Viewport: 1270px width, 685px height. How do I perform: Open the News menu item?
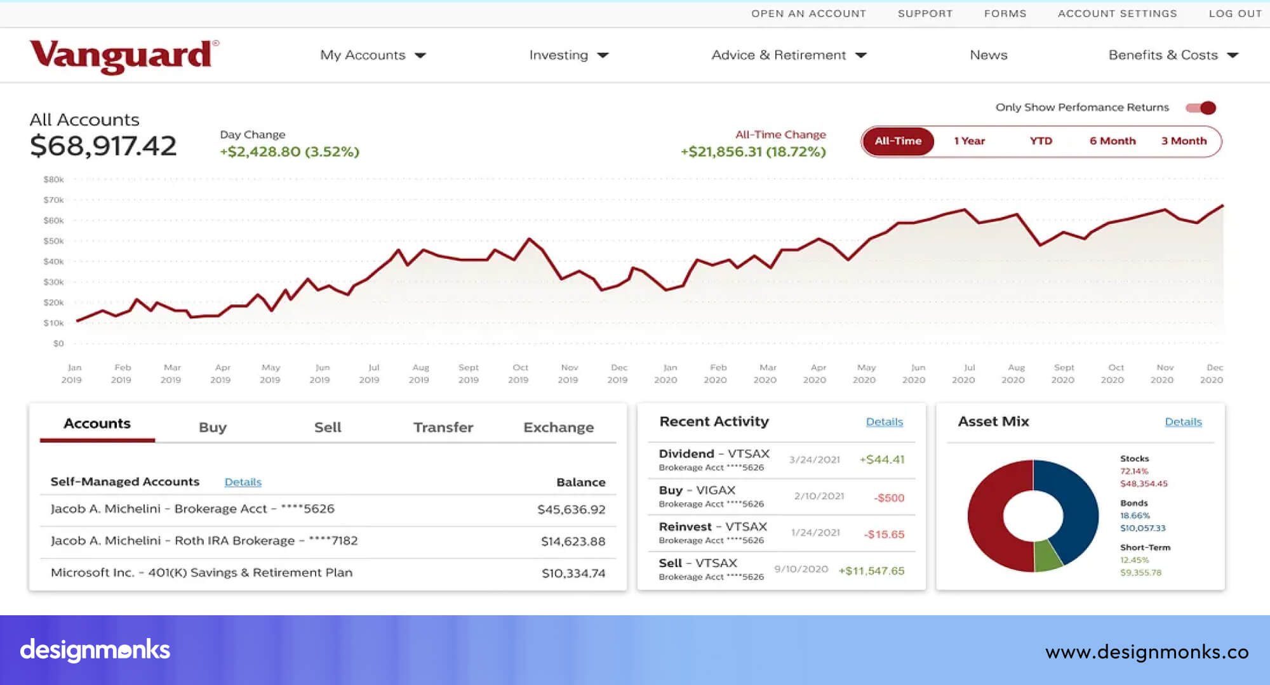point(988,55)
